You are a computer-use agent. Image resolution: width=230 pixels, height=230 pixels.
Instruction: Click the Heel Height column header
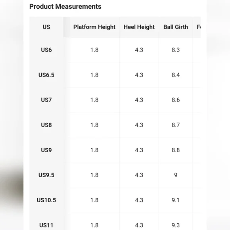pyautogui.click(x=139, y=27)
